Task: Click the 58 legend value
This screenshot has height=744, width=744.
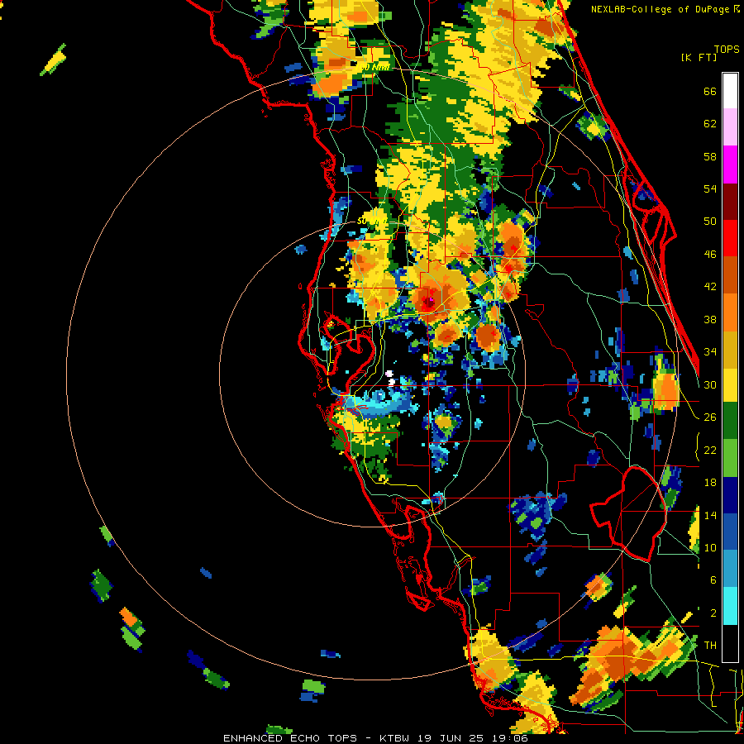Action: (x=710, y=156)
